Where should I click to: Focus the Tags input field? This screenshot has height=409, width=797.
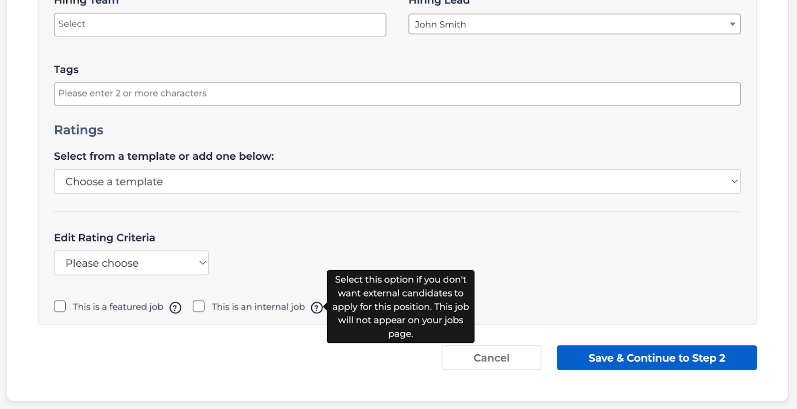tap(397, 94)
